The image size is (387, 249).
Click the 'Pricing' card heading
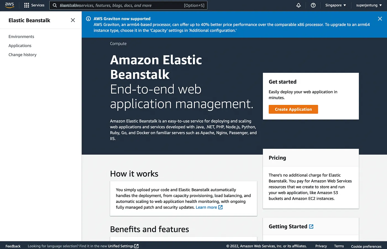[x=277, y=158]
